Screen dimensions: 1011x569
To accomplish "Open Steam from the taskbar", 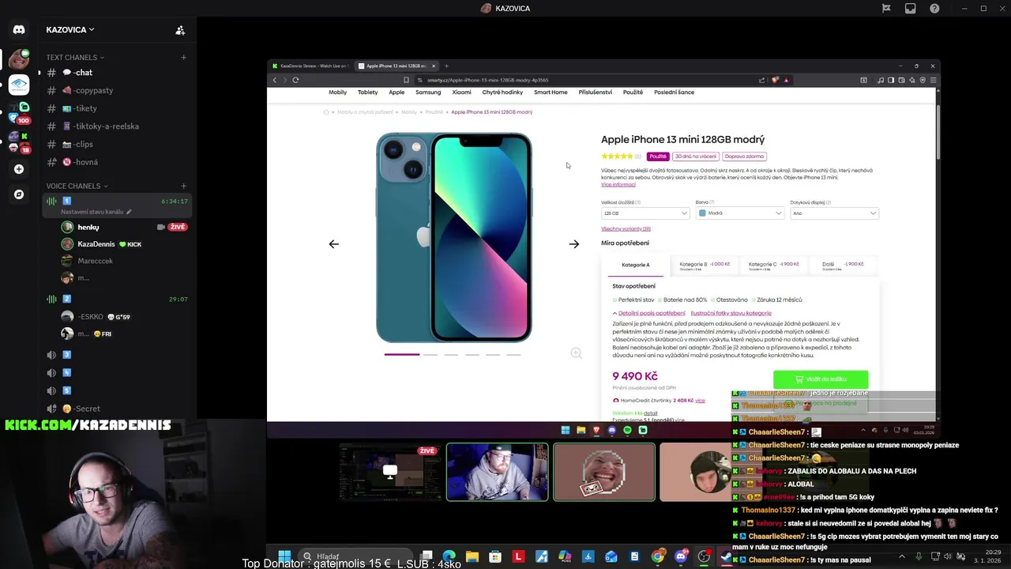I will point(727,556).
